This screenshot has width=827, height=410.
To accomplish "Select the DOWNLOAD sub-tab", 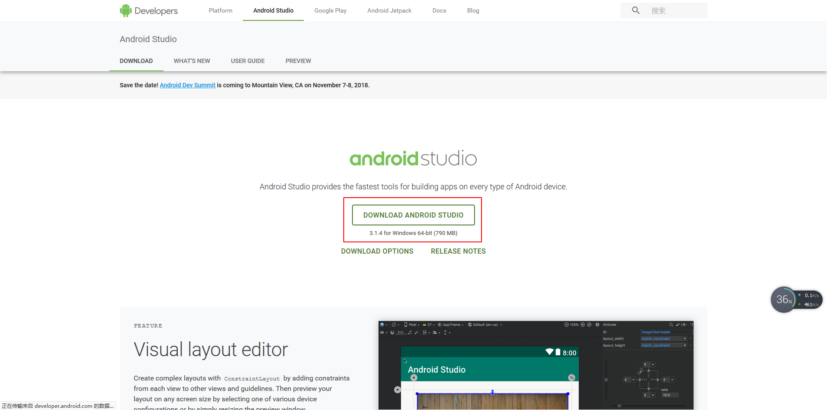I will pos(136,61).
